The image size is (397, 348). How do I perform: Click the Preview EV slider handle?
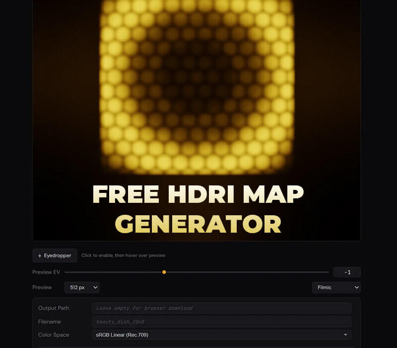pyautogui.click(x=164, y=272)
